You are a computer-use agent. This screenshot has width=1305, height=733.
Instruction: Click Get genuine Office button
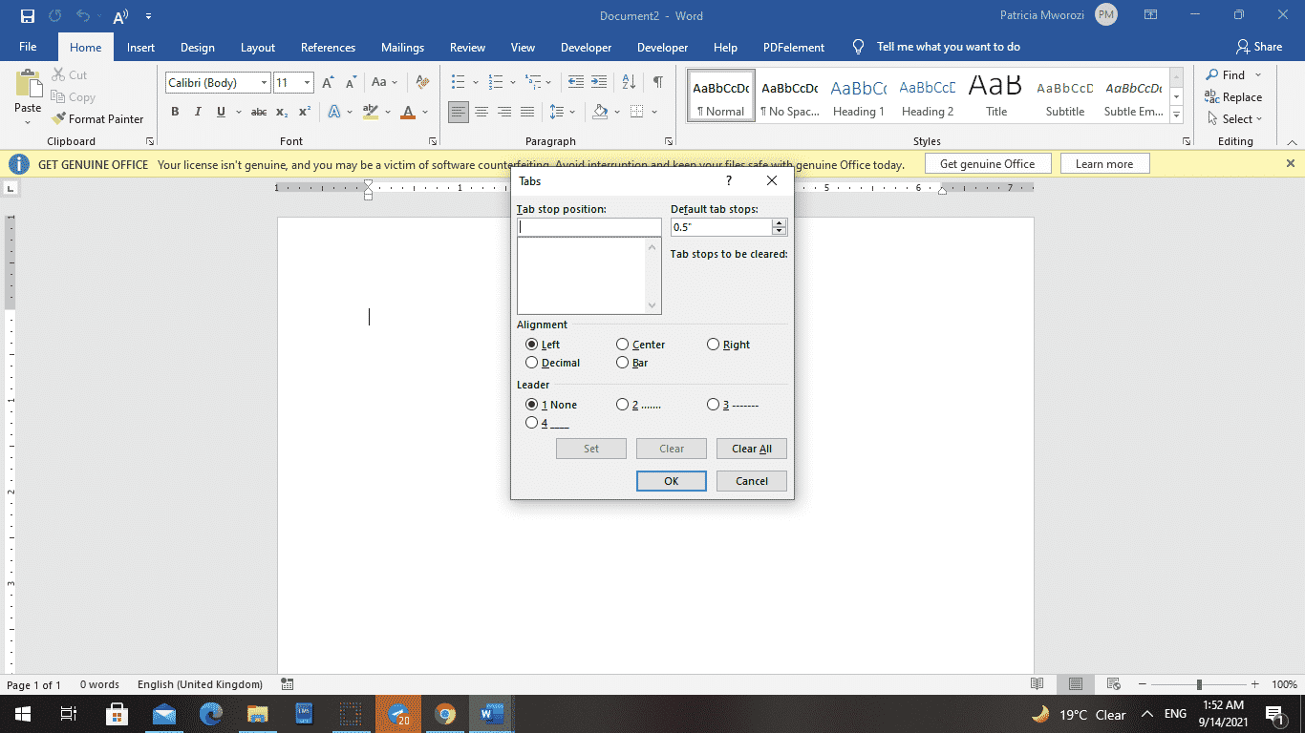(988, 163)
